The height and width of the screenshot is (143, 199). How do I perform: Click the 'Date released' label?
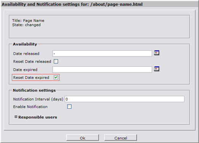pos(26,54)
